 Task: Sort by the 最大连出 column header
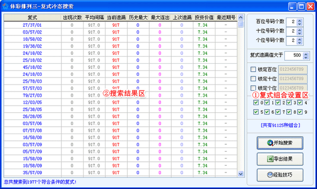[x=160, y=17]
